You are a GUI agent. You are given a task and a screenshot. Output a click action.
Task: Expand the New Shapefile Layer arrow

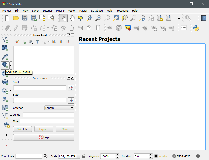point(11,116)
